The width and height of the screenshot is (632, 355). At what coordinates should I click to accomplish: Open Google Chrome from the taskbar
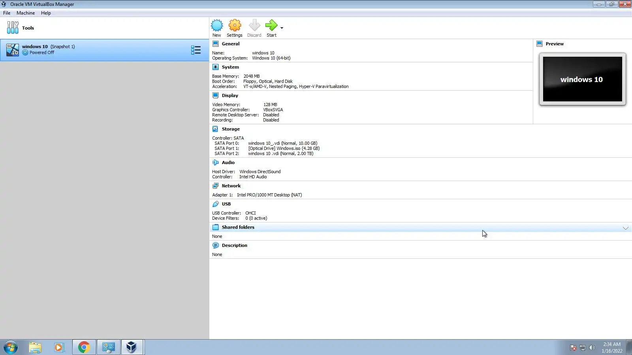click(84, 348)
